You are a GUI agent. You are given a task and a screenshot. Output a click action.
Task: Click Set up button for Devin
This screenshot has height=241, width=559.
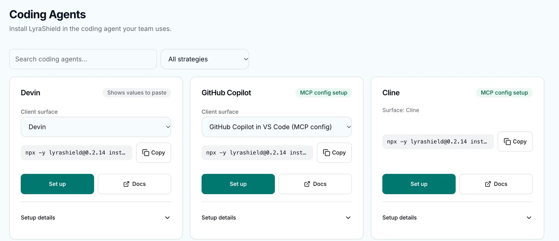(x=57, y=184)
